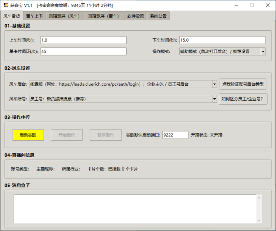The image size is (276, 231).
Task: Open the 风车备货 tab
Action: tap(12, 16)
